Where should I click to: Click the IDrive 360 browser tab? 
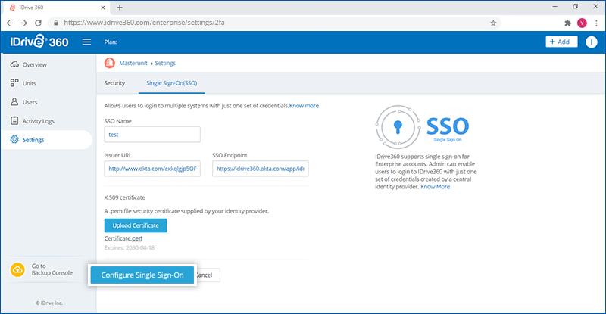pyautogui.click(x=58, y=8)
